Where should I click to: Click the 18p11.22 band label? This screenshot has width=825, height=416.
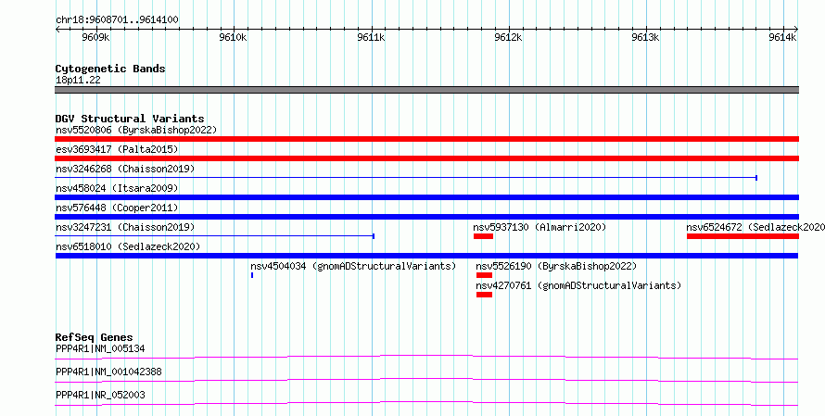[78, 80]
